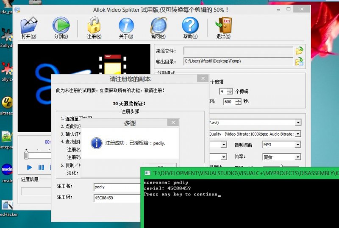Expand the Quality video bitrate dropdown

[298, 134]
